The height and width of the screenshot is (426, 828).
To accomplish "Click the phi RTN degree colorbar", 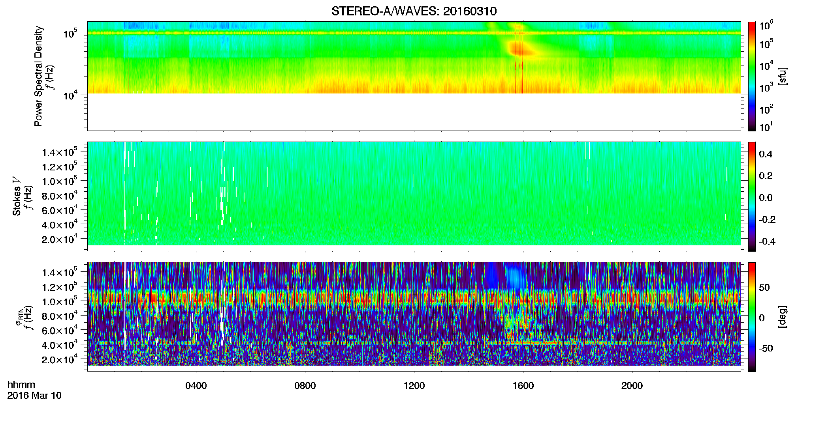I will pyautogui.click(x=752, y=317).
